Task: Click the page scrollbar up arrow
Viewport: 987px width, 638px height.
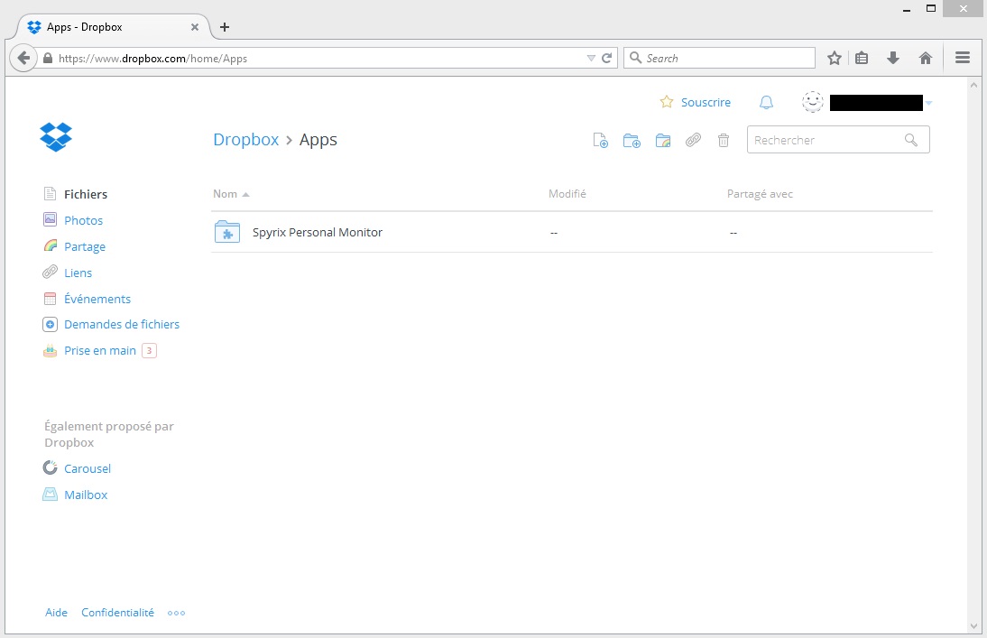Action: pyautogui.click(x=973, y=85)
